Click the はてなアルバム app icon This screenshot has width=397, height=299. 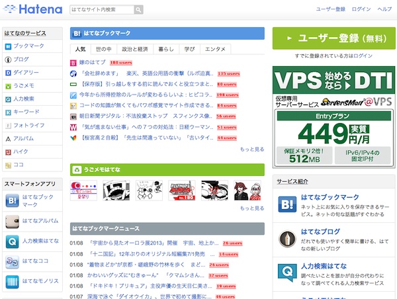13,222
